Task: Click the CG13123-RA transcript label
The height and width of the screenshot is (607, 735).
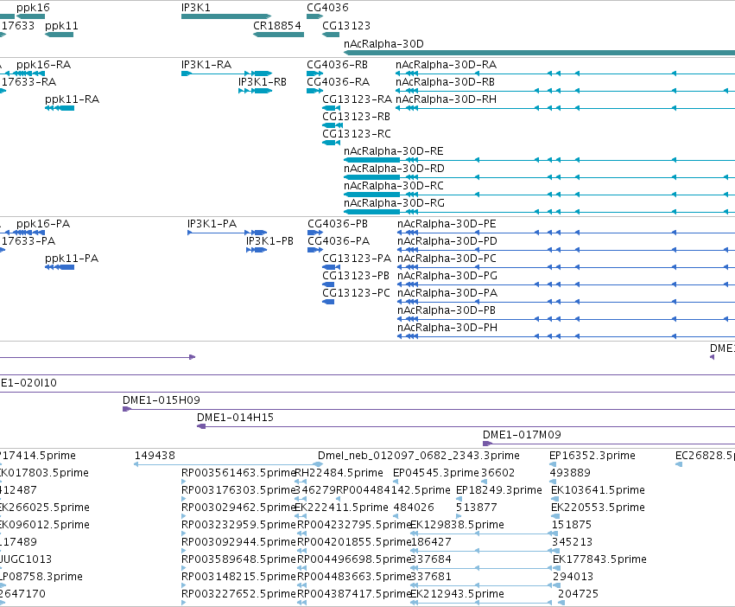Action: click(x=357, y=99)
